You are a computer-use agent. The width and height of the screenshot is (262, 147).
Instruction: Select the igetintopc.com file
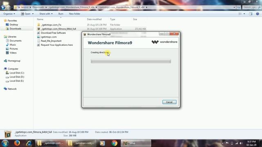tap(49, 37)
